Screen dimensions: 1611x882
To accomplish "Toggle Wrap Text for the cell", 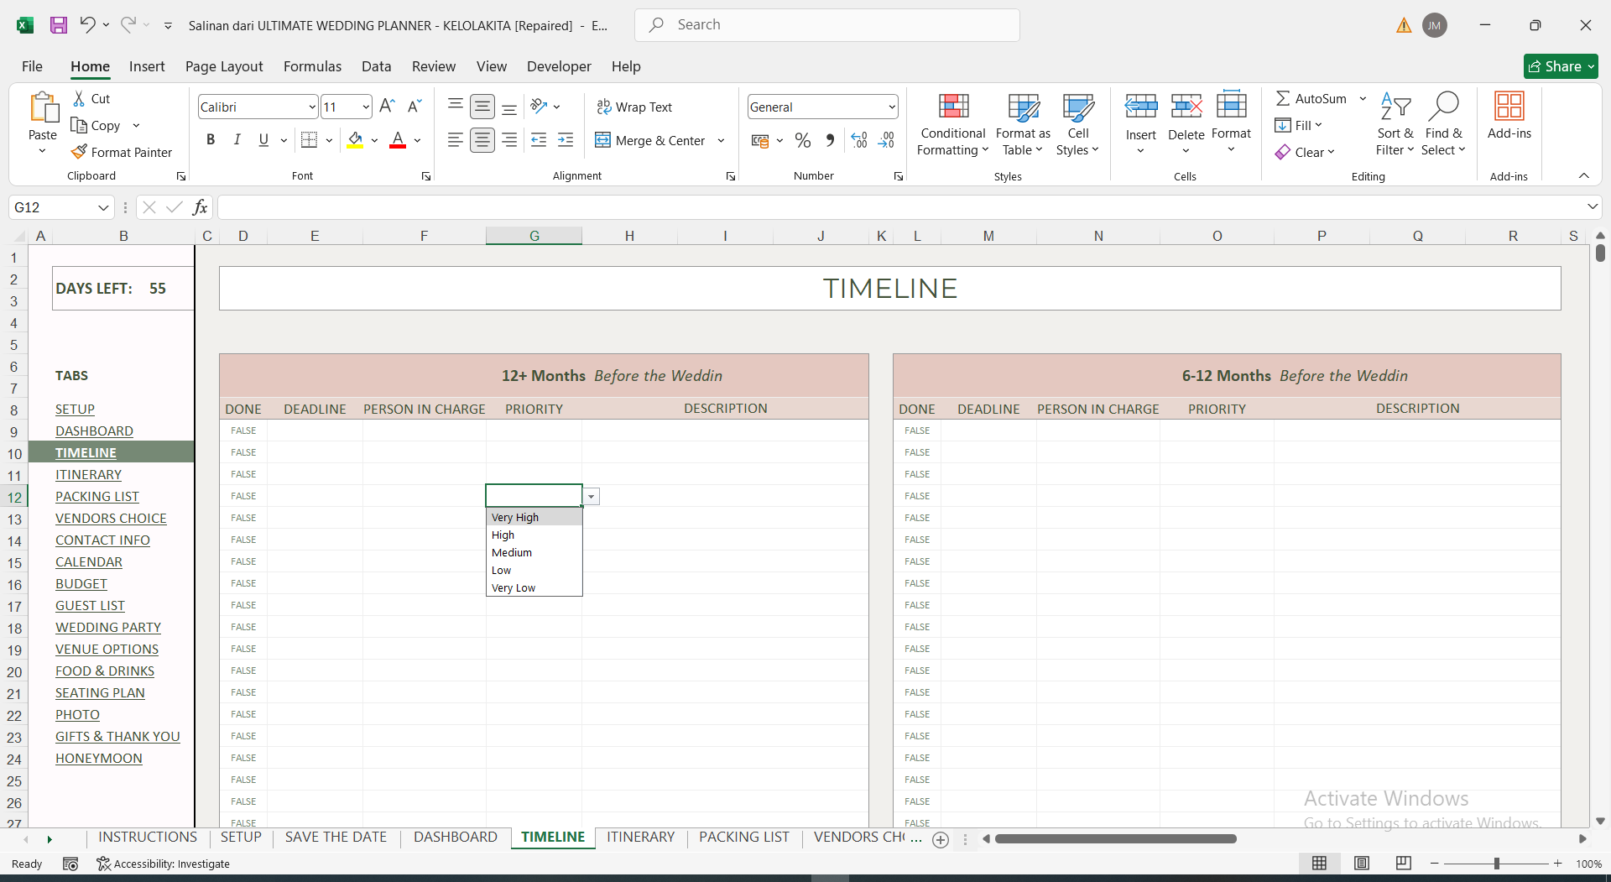I will coord(634,107).
